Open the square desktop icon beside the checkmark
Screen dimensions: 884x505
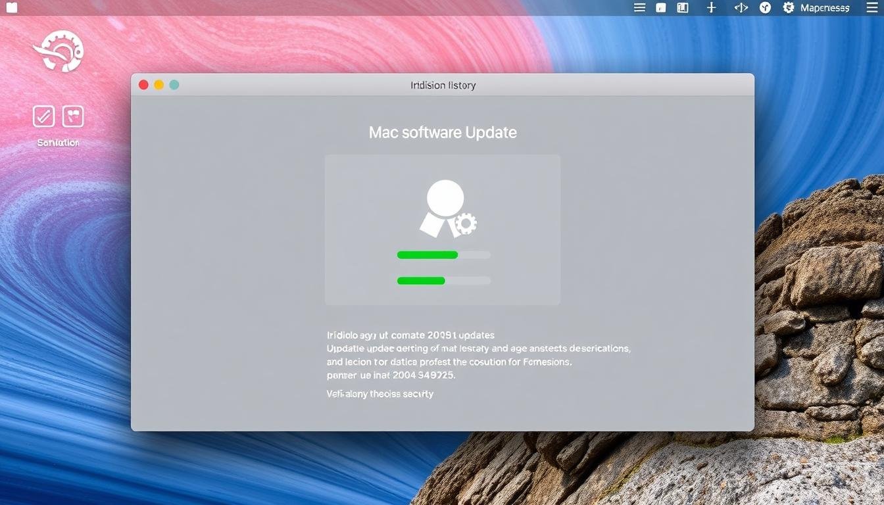(x=73, y=116)
